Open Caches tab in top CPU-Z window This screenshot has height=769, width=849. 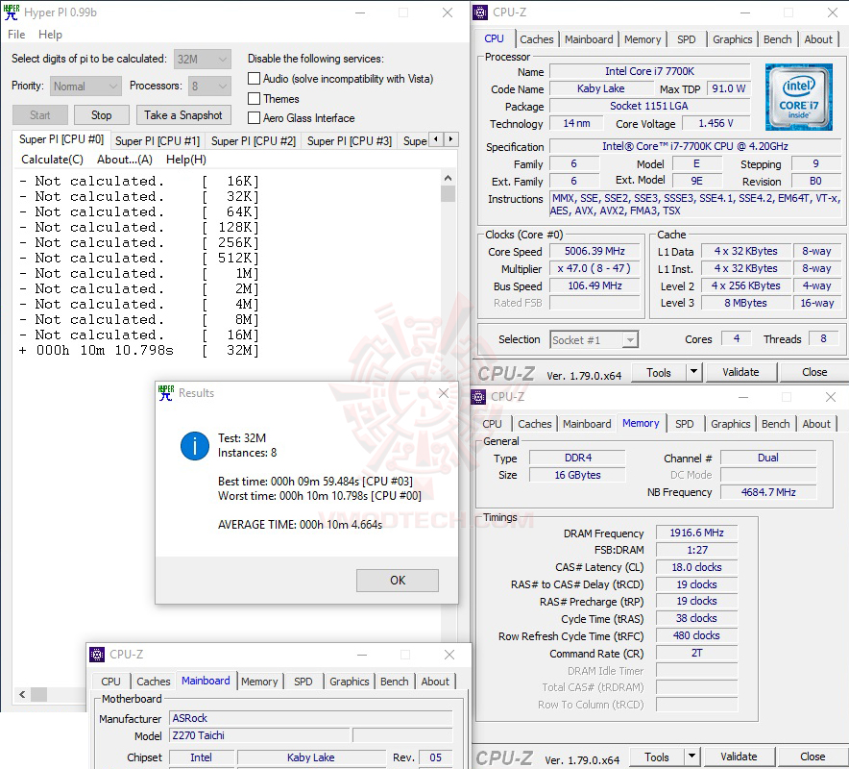pyautogui.click(x=537, y=39)
